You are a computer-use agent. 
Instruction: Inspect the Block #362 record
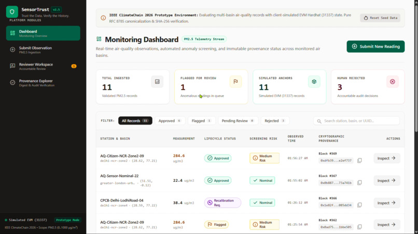tap(386, 224)
